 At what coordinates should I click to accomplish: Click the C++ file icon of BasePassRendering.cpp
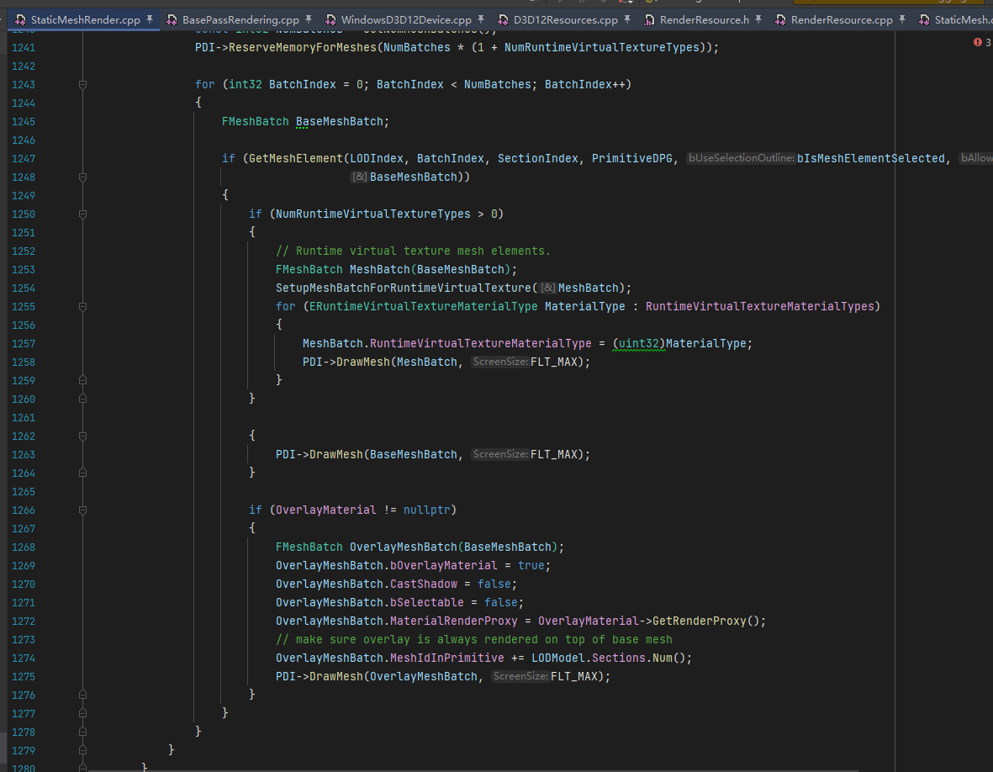point(172,19)
